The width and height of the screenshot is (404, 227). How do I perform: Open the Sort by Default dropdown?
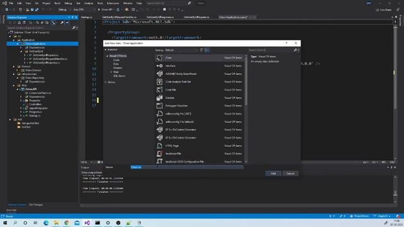pyautogui.click(x=181, y=50)
